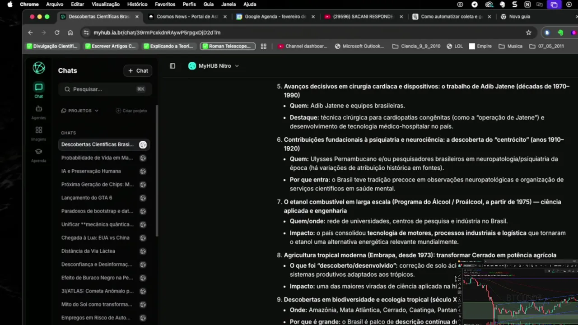Open the chat "Lançamento do GTA 6"
Image resolution: width=578 pixels, height=325 pixels.
(104, 198)
